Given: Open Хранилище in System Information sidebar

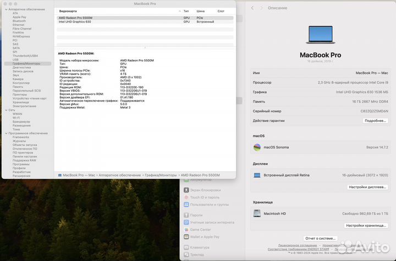Looking at the screenshot, I should 21,102.
